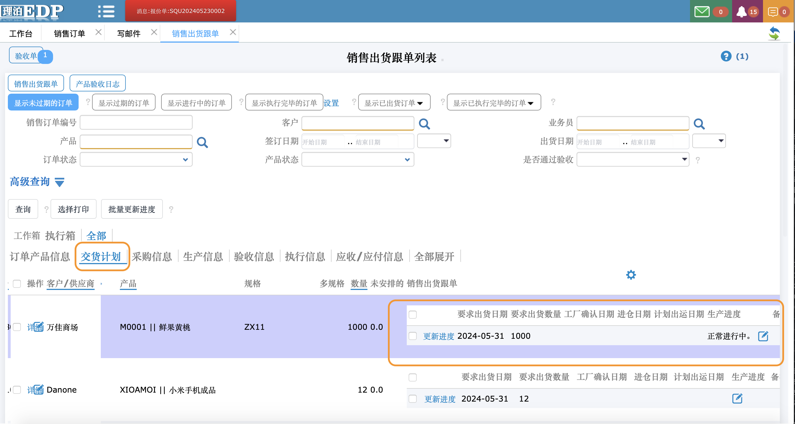This screenshot has width=795, height=424.
Task: Open column settings gear icon
Action: pos(631,275)
